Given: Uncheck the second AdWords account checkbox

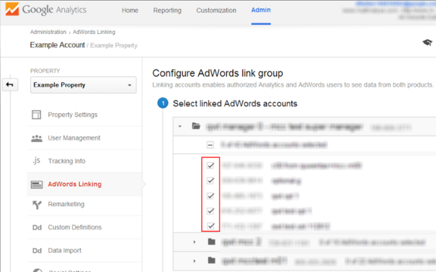Looking at the screenshot, I should 211,181.
